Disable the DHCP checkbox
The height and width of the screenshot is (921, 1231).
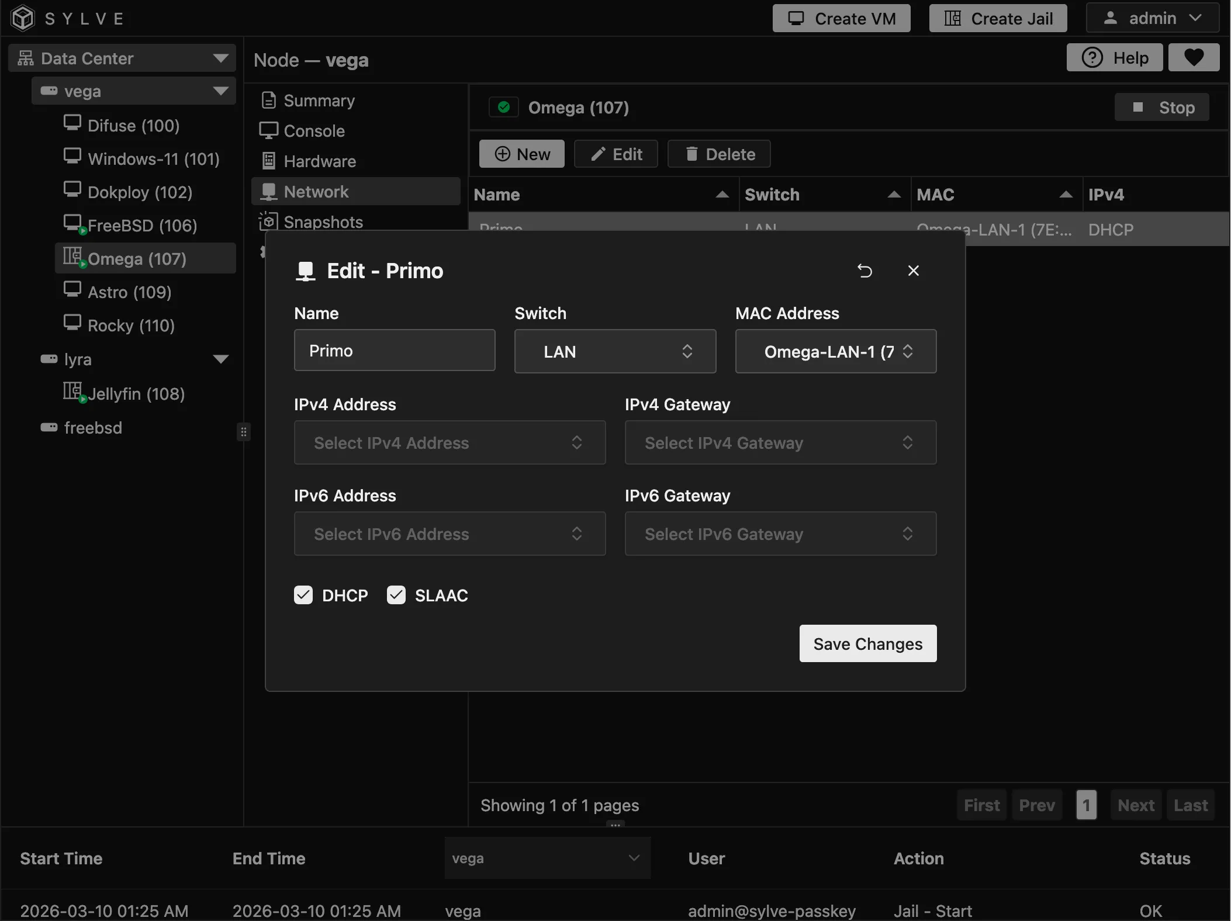pyautogui.click(x=303, y=595)
